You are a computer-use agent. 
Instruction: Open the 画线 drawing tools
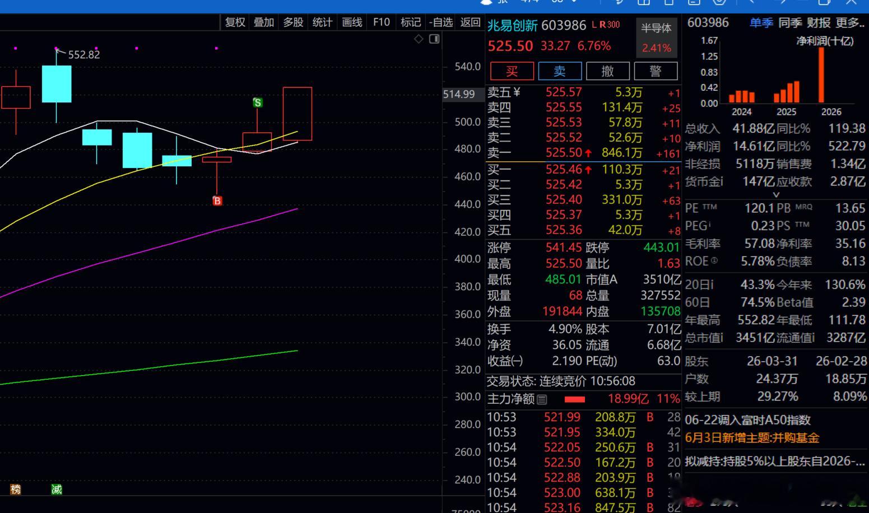tap(352, 22)
